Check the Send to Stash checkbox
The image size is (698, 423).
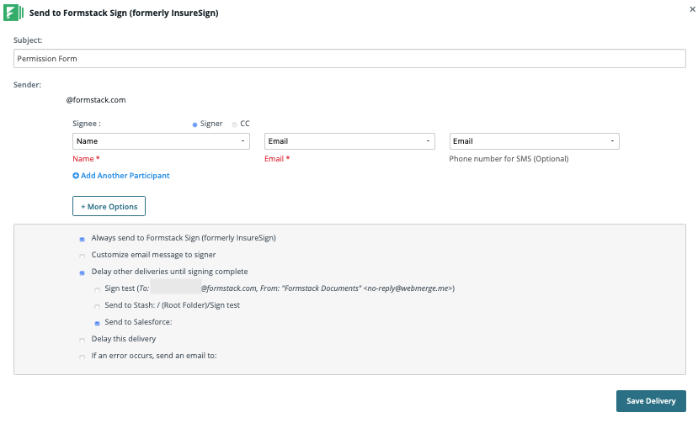(98, 306)
